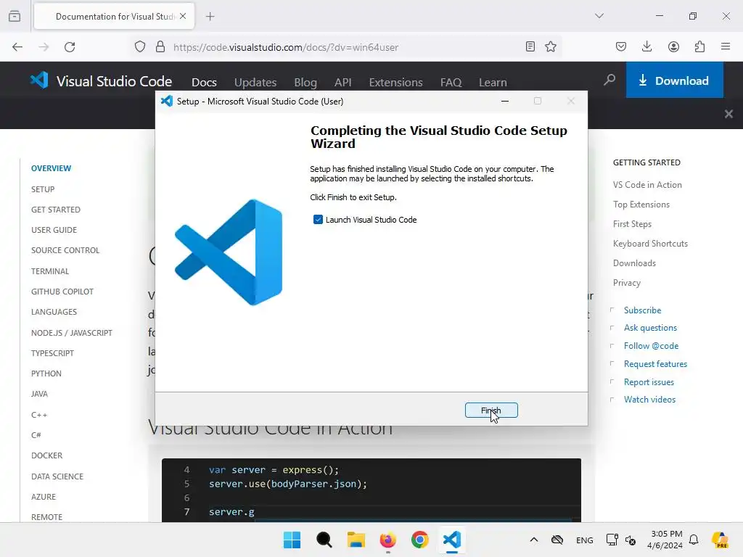This screenshot has height=557, width=743.
Task: Open Keyboard Shortcuts link
Action: click(650, 244)
